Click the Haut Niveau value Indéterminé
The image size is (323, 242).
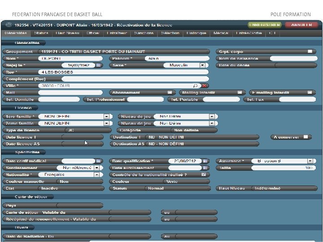(x=284, y=188)
